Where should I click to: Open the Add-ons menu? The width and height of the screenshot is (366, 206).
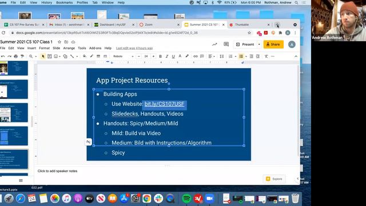(x=96, y=48)
